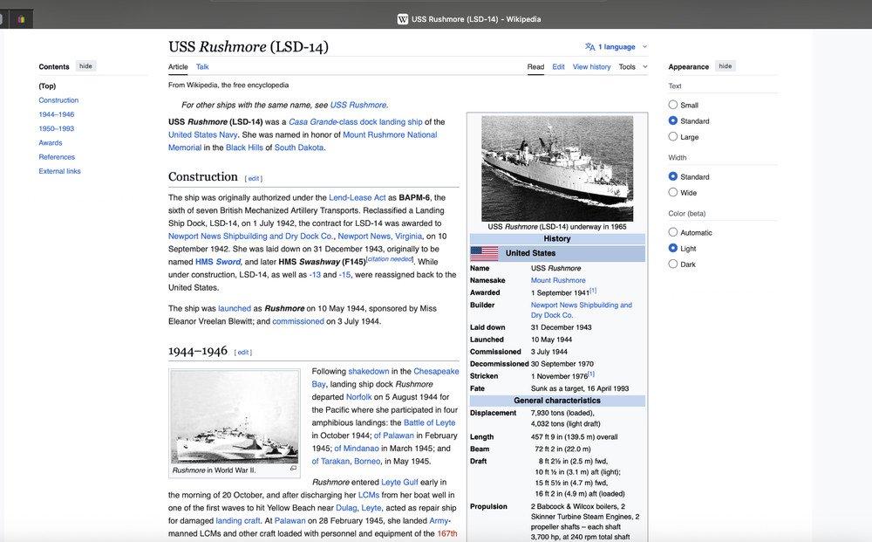Image resolution: width=872 pixels, height=542 pixels.
Task: Select the Large text size option
Action: [673, 136]
